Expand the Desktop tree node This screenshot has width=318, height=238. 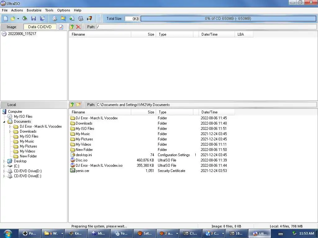click(4, 161)
